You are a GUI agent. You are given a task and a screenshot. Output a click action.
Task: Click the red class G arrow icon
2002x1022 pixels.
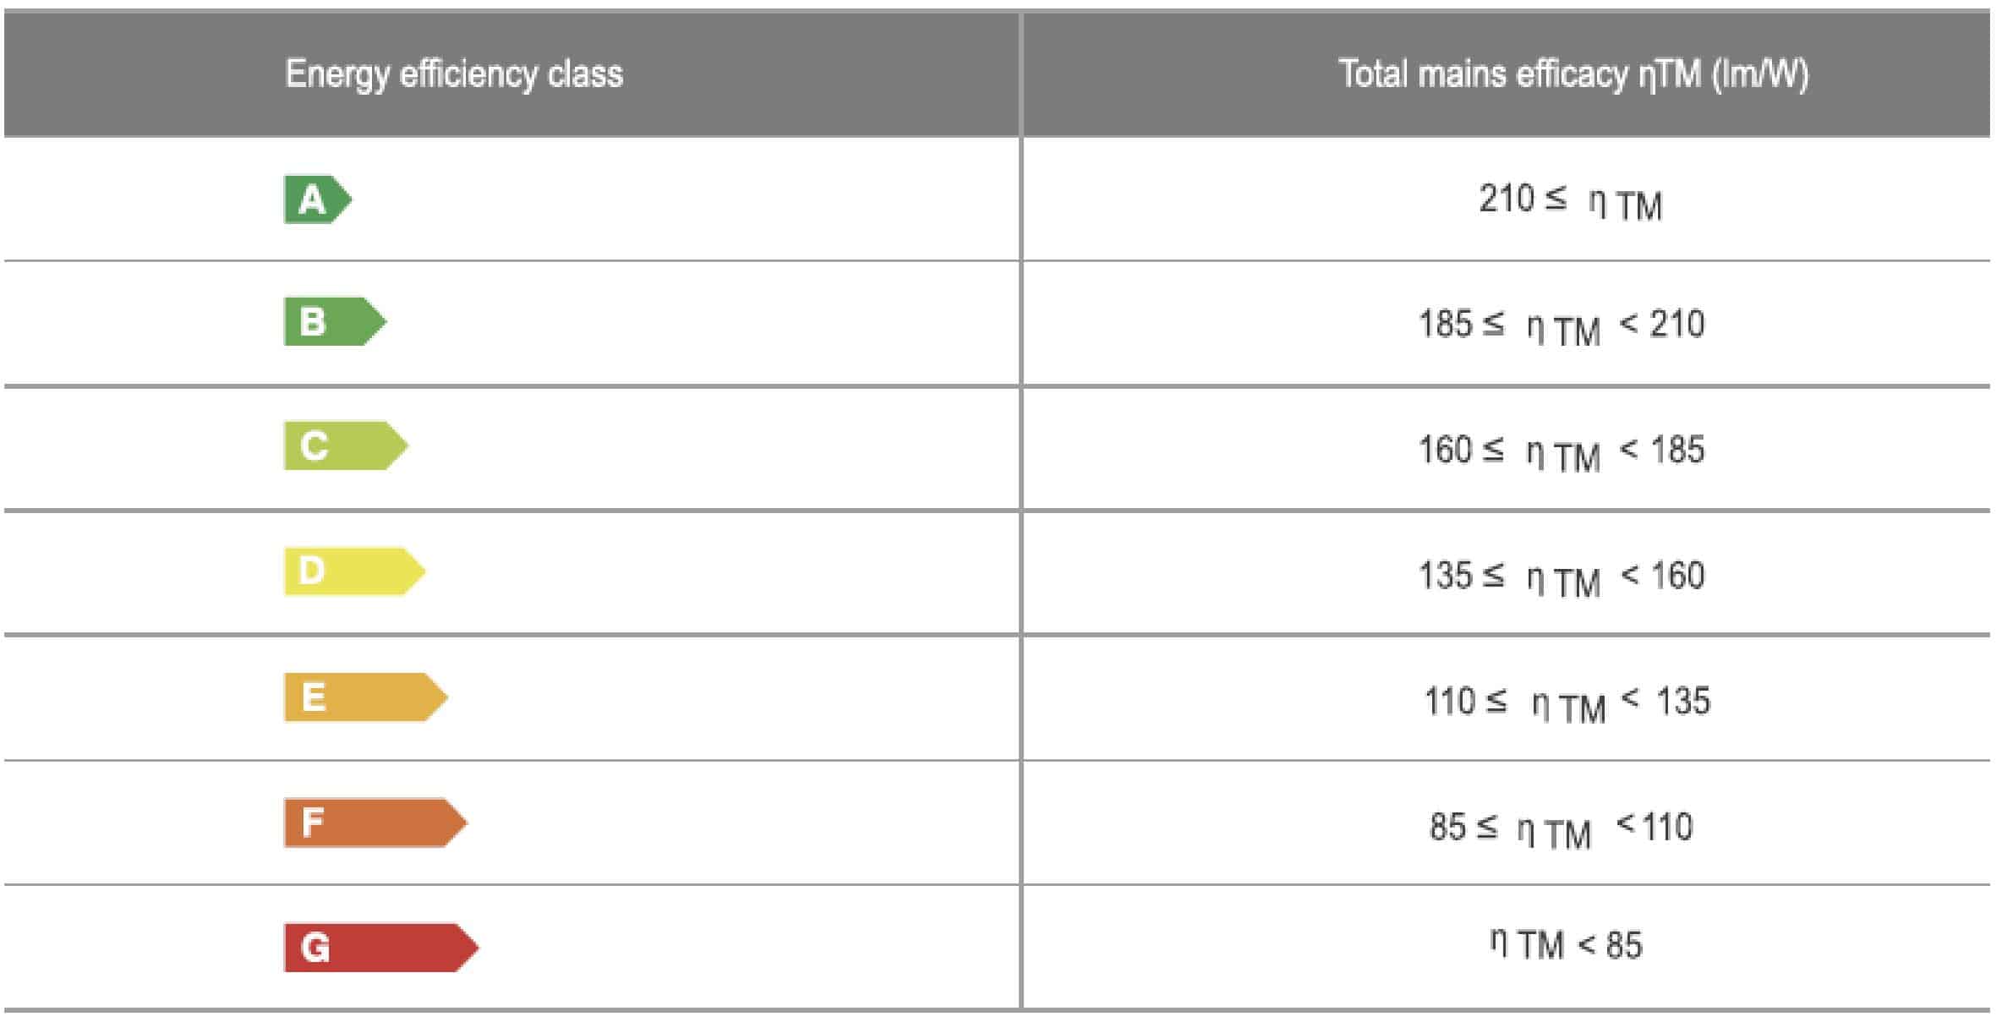(381, 948)
